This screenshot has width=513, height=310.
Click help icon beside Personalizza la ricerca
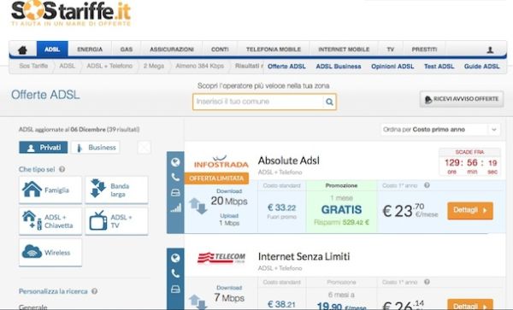(94, 291)
